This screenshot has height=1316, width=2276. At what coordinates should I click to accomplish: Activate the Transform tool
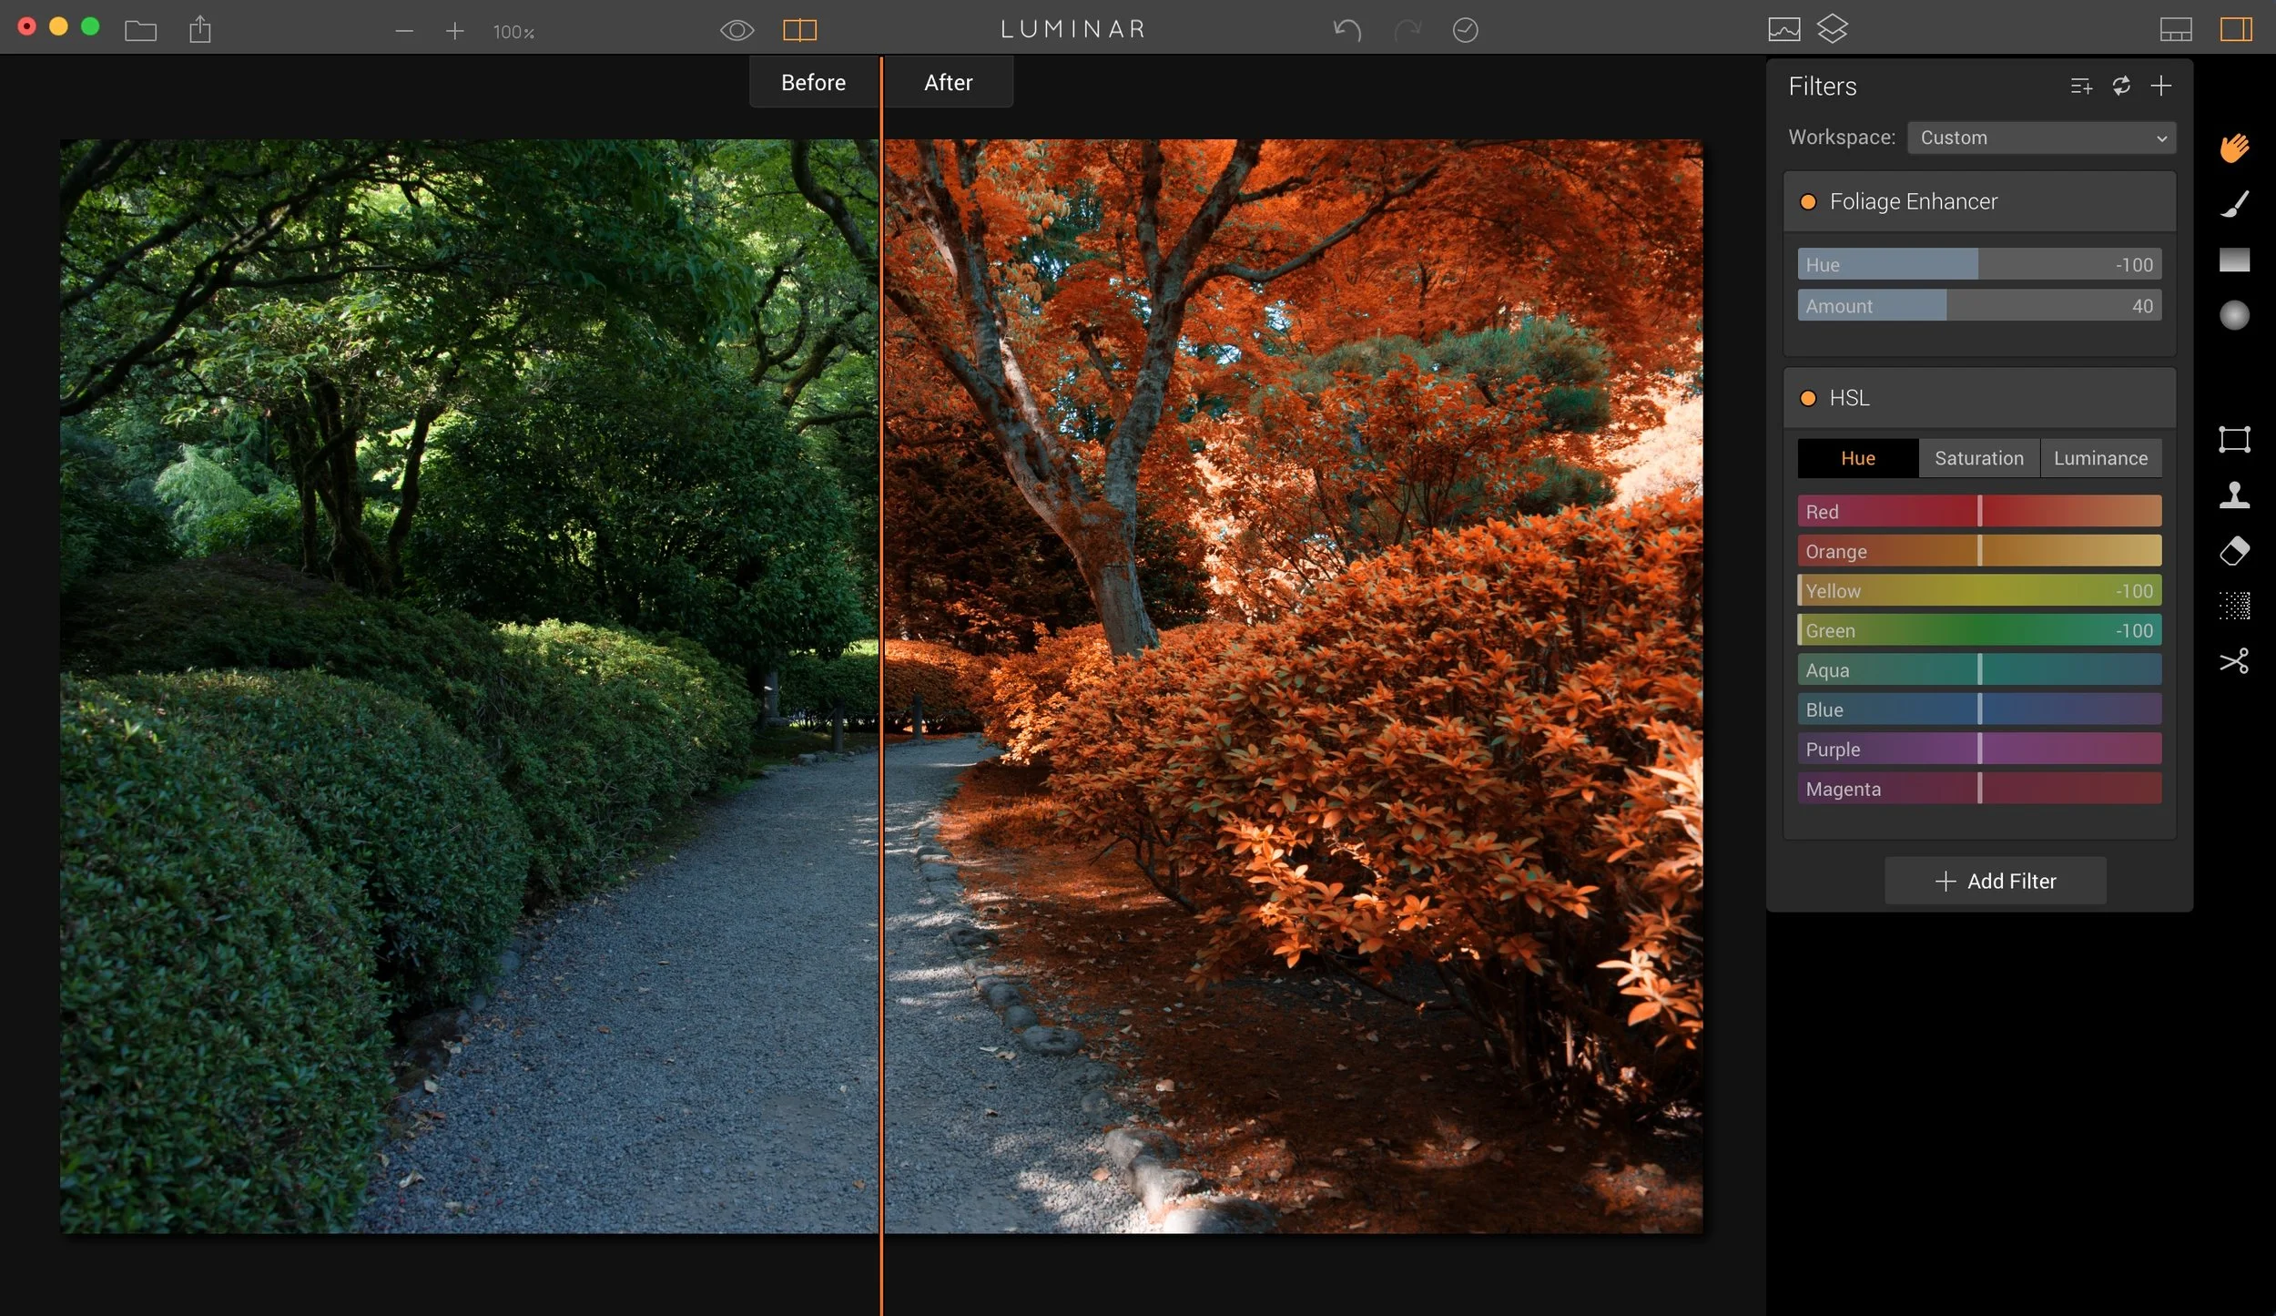[2235, 439]
